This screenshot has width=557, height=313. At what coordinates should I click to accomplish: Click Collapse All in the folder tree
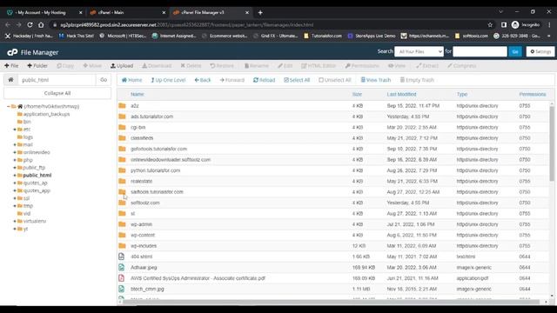pos(57,93)
